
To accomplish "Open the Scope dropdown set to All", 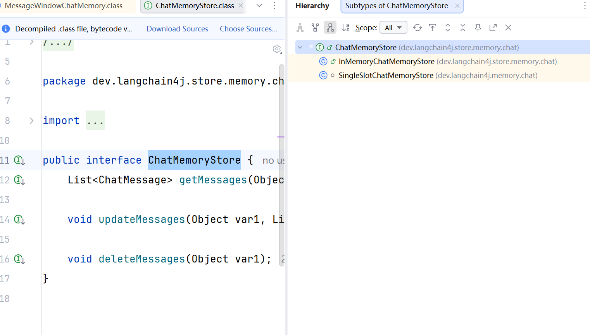I will pyautogui.click(x=393, y=28).
